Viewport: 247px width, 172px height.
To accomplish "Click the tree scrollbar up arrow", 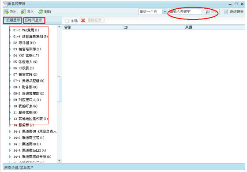I will coord(59,26).
